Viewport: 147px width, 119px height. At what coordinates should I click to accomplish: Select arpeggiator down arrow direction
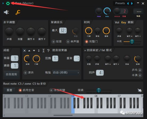click(x=34, y=51)
